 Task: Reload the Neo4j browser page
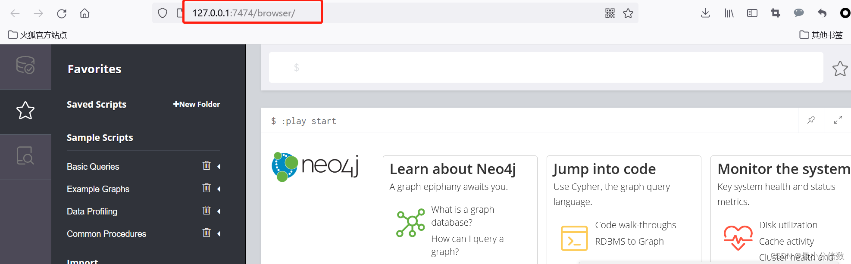(62, 13)
